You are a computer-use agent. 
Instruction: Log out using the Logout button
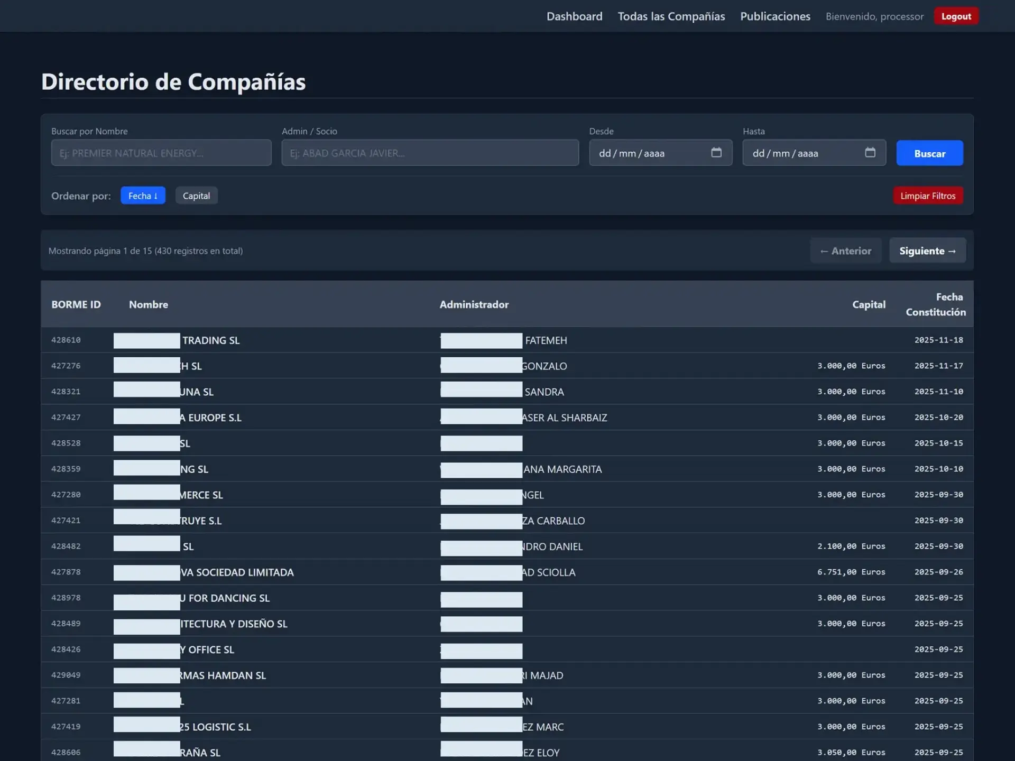coord(956,16)
